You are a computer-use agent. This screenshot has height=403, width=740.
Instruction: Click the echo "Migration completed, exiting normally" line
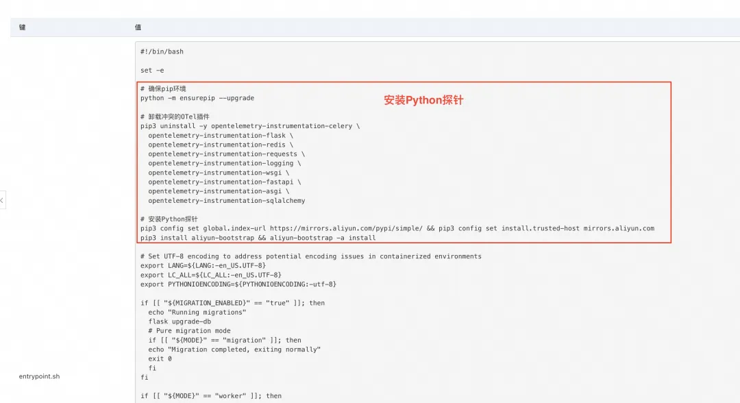(x=234, y=350)
